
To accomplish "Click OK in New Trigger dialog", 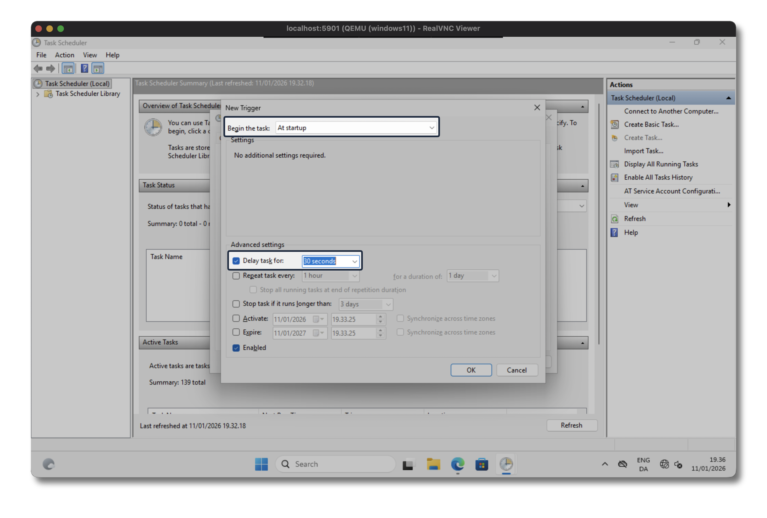I will coord(471,370).
